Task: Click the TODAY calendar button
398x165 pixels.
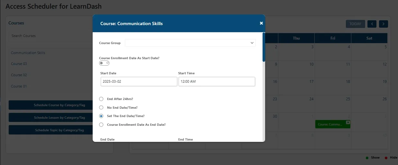Action: pyautogui.click(x=355, y=24)
